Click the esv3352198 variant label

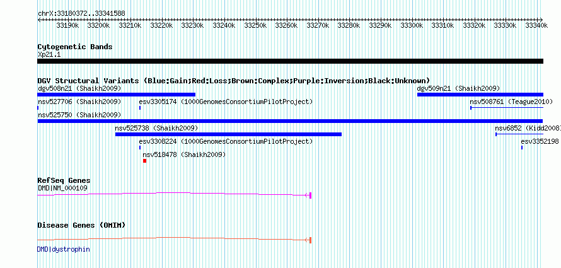click(x=540, y=141)
